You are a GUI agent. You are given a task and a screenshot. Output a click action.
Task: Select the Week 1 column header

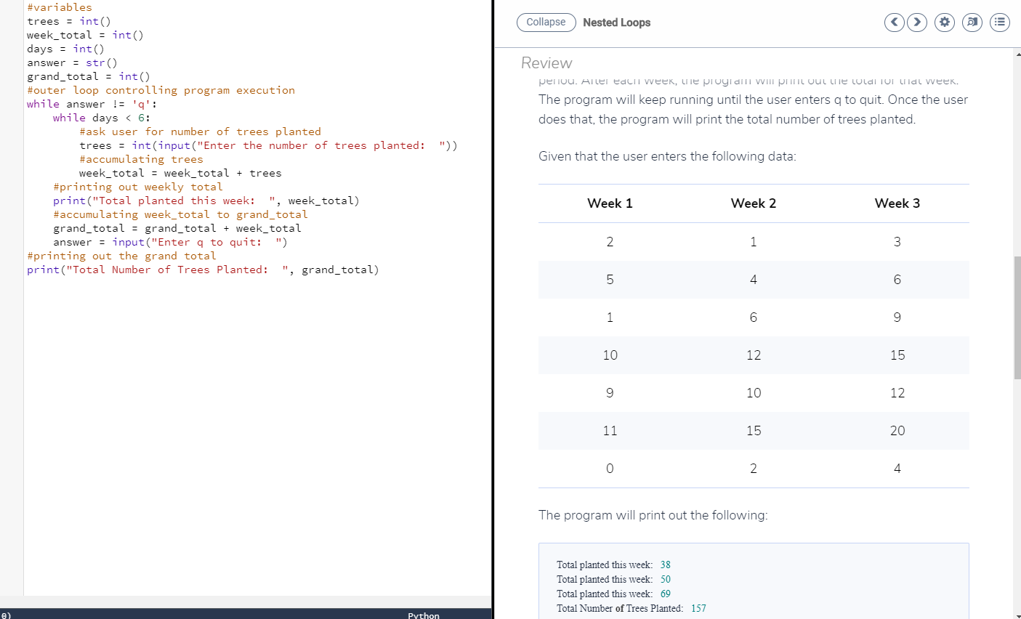[x=610, y=203]
